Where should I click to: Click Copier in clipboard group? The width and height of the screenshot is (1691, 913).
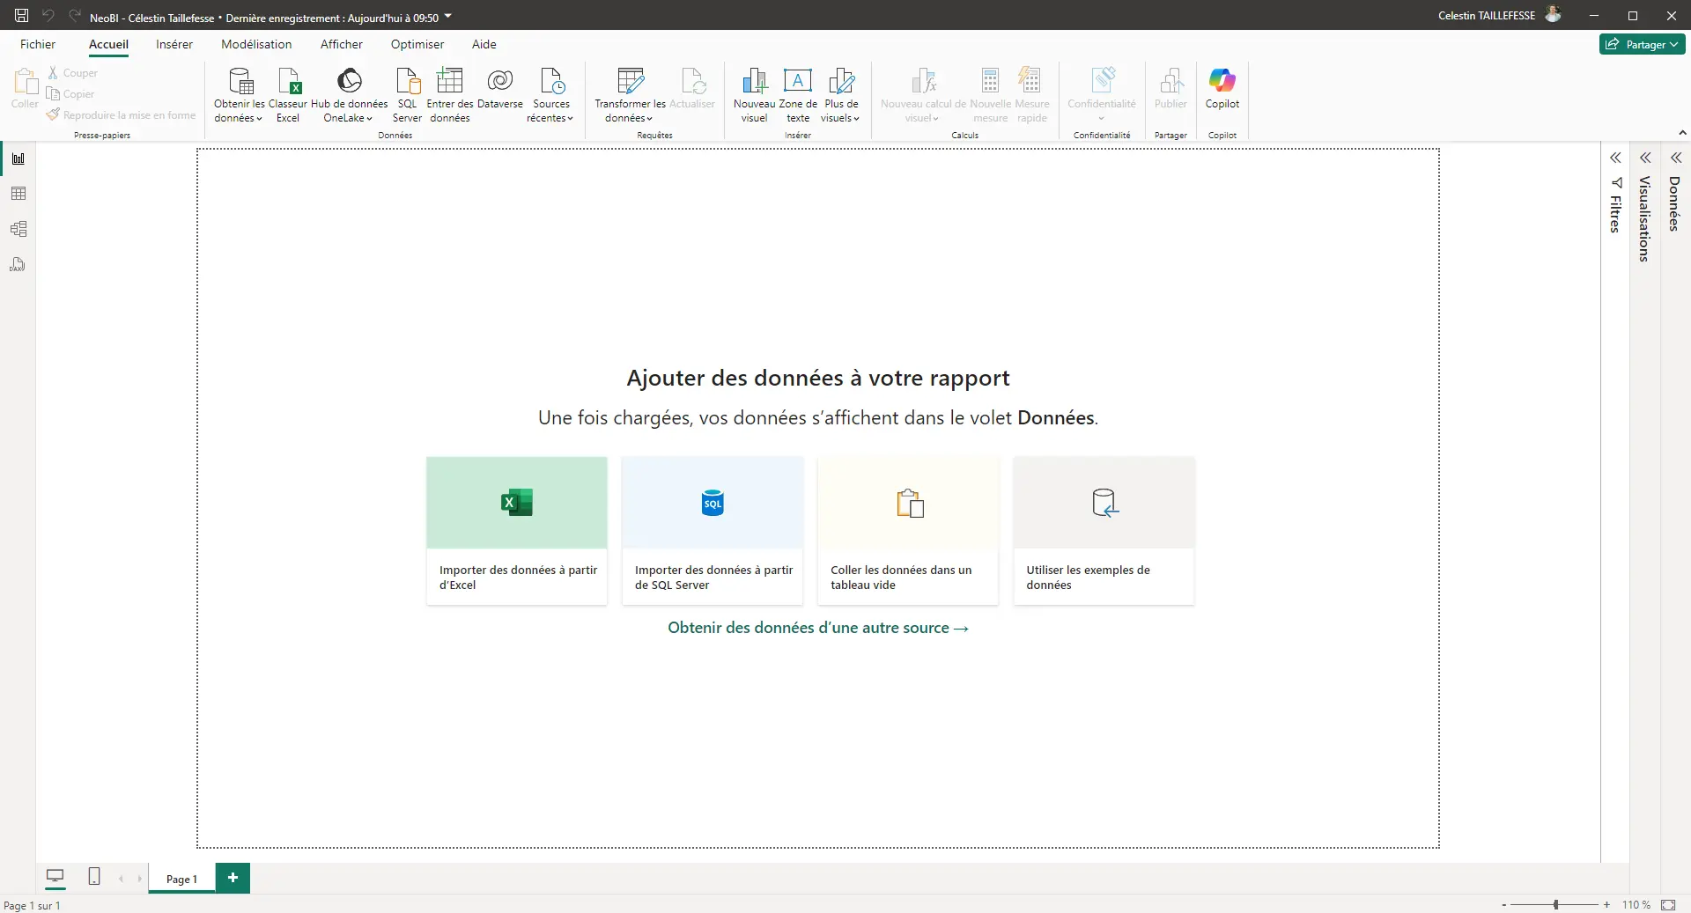click(70, 94)
